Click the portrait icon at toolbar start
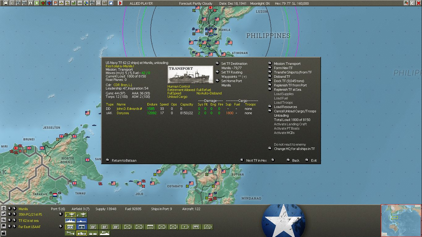This screenshot has width=422, height=237. [6, 3]
